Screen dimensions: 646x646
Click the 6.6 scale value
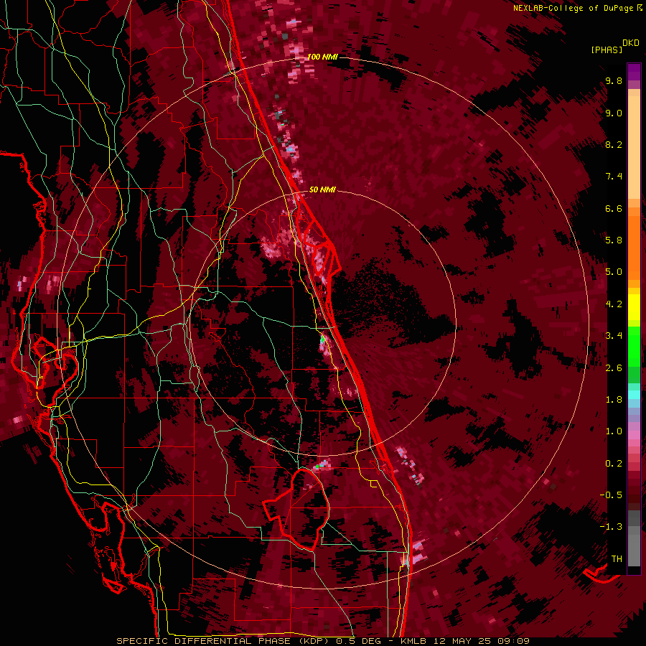[x=614, y=208]
